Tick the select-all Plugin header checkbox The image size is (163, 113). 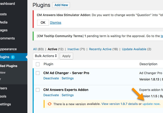[x=38, y=64]
